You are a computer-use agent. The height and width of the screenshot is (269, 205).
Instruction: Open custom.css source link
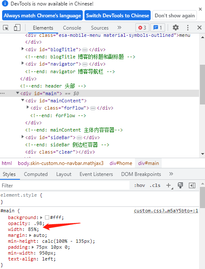click(x=166, y=211)
